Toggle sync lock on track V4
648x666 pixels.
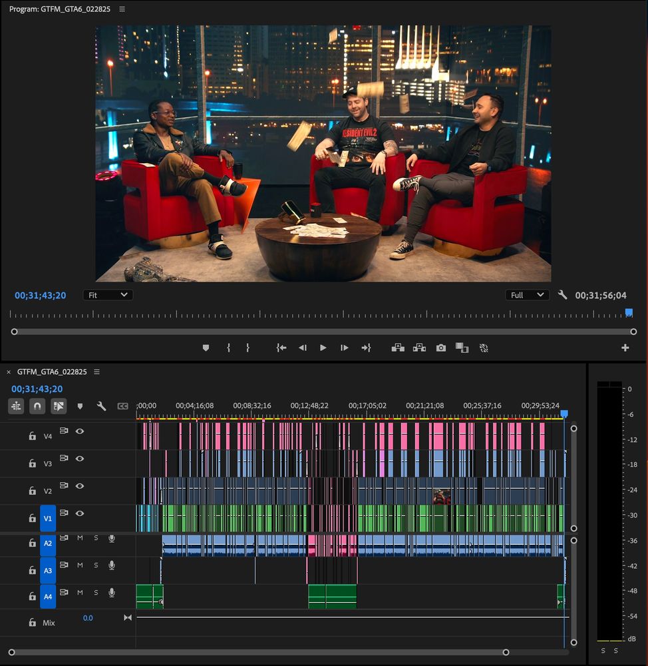[x=64, y=431]
